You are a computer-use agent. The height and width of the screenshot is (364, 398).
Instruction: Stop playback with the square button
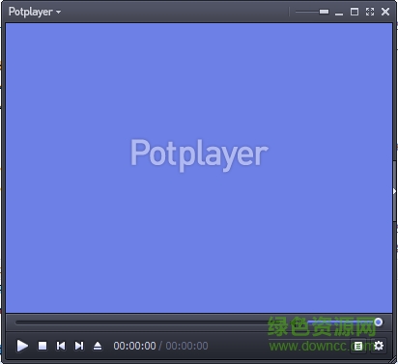tap(43, 346)
